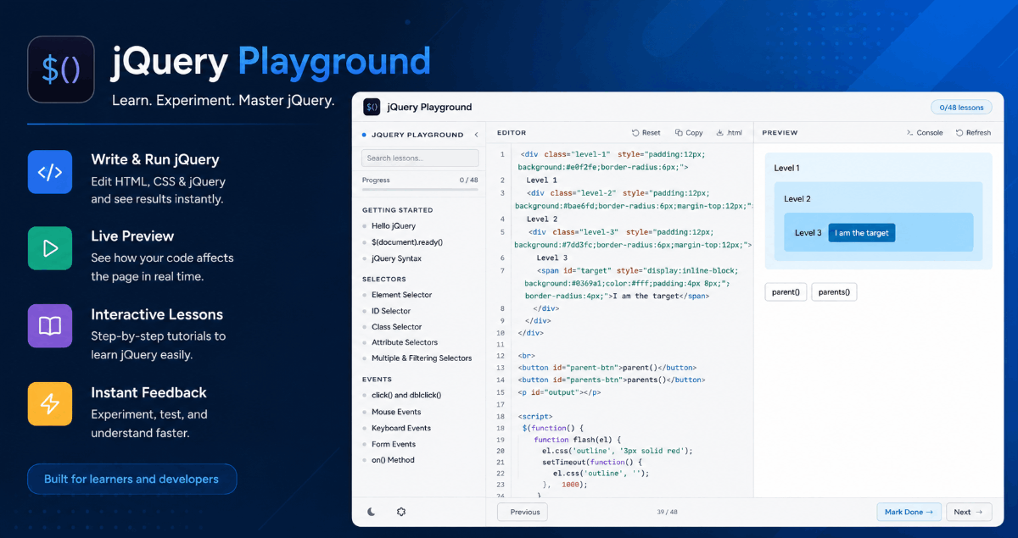Click 'Level 3' text in preview
Screen dimensions: 1018x538
[808, 233]
